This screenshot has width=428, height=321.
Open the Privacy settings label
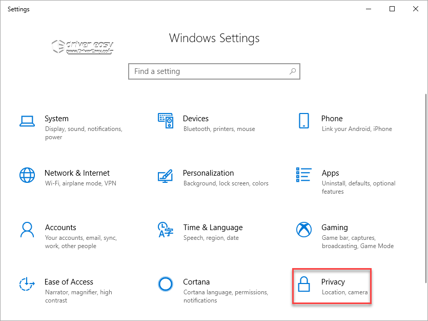[x=333, y=282]
